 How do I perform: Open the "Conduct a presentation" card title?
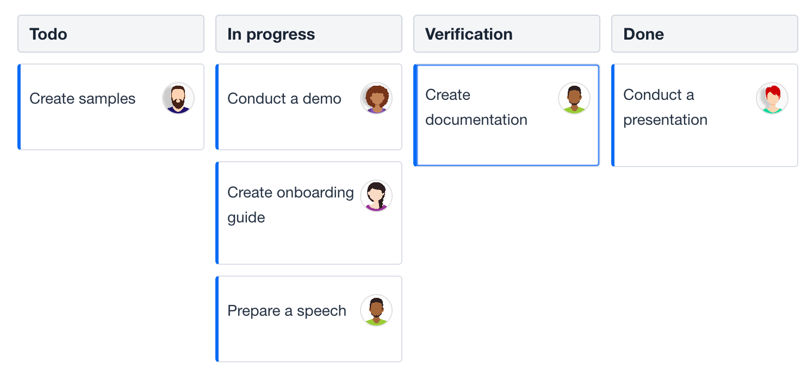pyautogui.click(x=665, y=107)
